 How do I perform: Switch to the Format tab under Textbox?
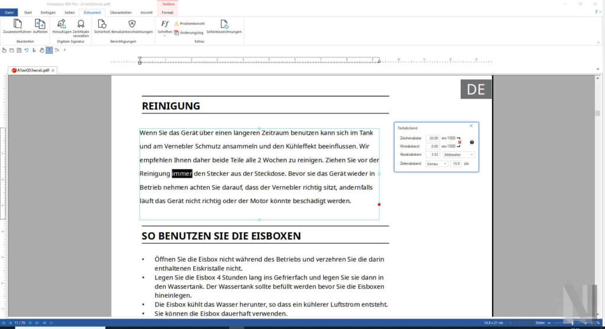click(167, 12)
